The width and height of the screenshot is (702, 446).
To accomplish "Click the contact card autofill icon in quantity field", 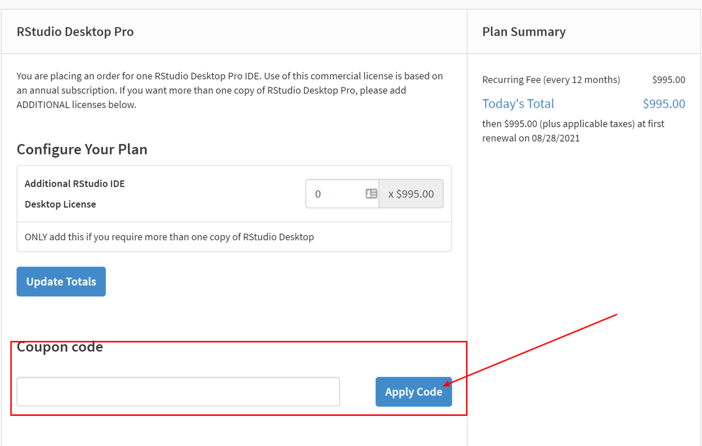I will (371, 194).
